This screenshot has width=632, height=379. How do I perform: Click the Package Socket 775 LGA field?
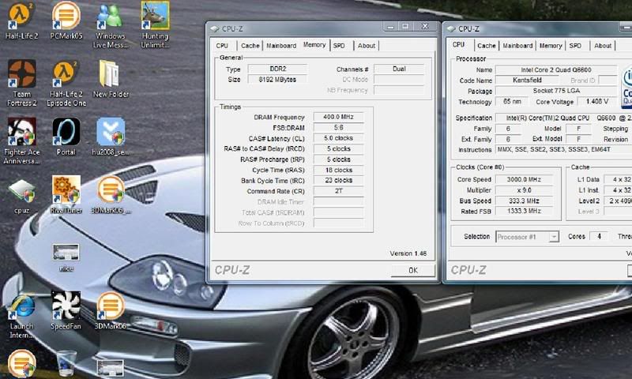[556, 91]
